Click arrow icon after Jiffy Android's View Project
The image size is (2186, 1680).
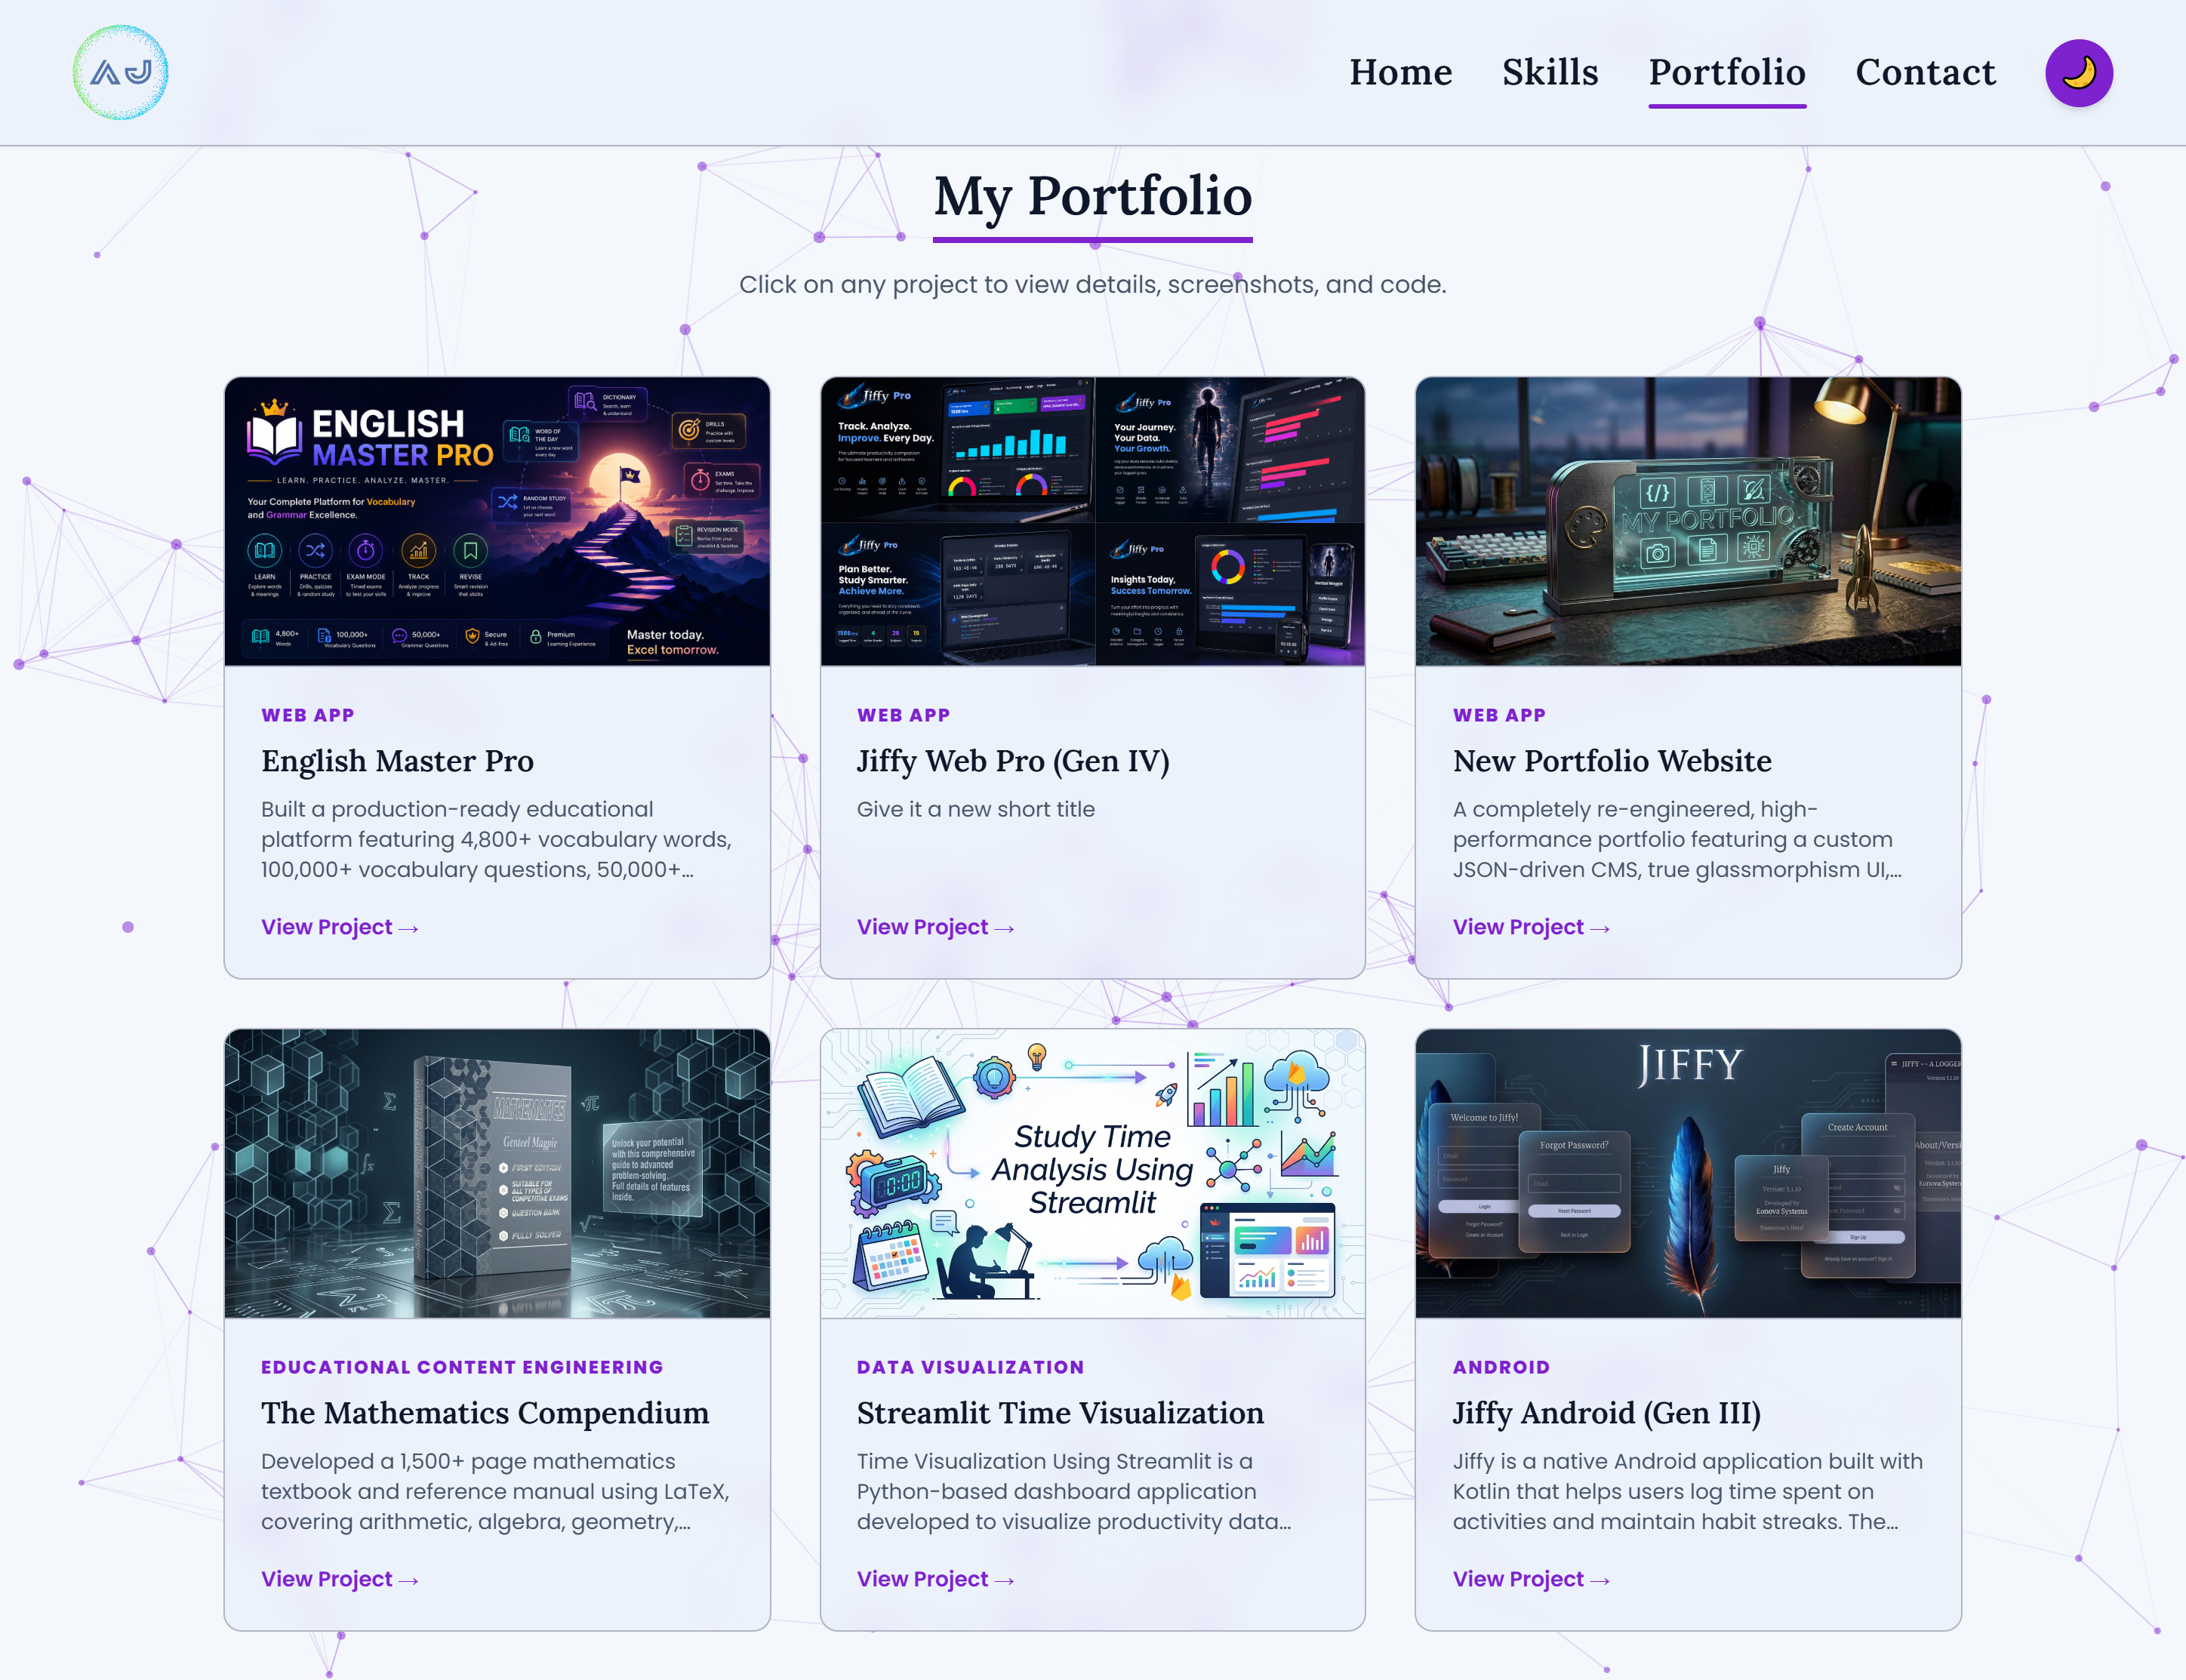click(x=1600, y=1580)
